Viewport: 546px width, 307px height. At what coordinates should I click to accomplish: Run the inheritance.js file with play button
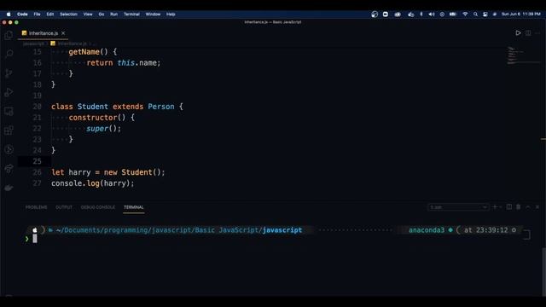518,32
